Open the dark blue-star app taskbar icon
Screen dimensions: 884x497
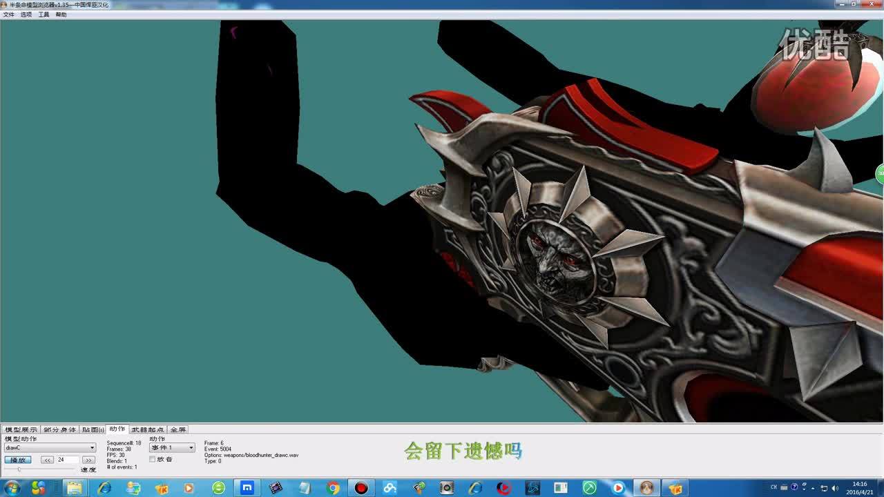532,488
